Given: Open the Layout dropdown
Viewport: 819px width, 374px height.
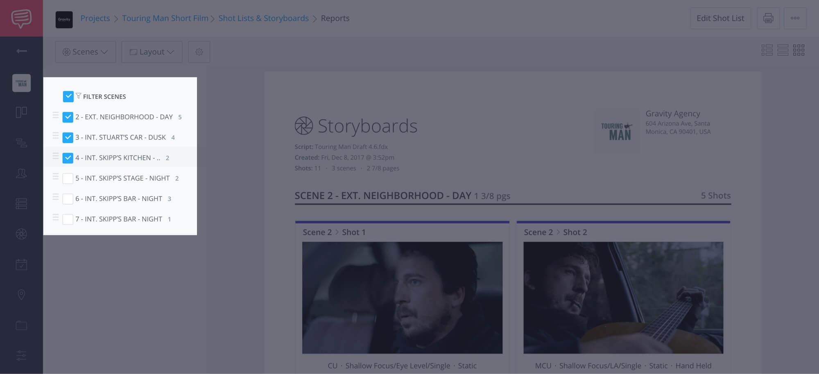Looking at the screenshot, I should pos(152,52).
